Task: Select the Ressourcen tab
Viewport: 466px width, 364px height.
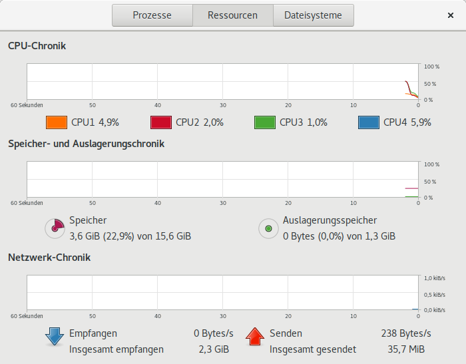Action: pyautogui.click(x=232, y=15)
